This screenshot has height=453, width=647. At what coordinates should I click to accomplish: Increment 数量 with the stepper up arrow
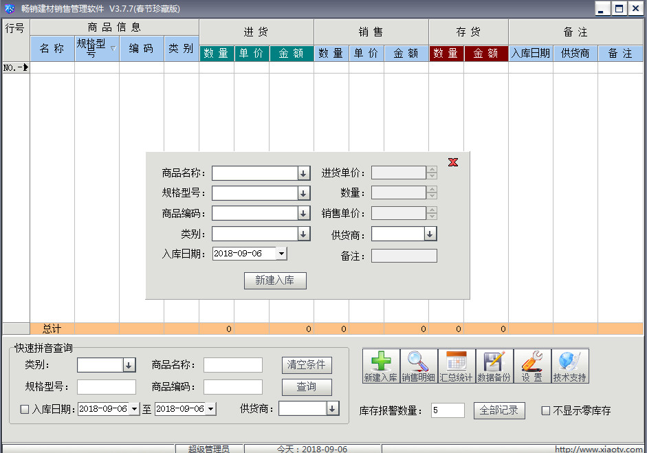coord(432,190)
